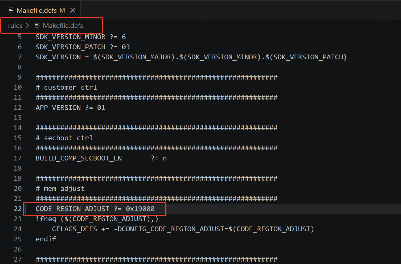The image size is (401, 264).
Task: Click the '# mem adjust' comment
Action: [x=60, y=188]
